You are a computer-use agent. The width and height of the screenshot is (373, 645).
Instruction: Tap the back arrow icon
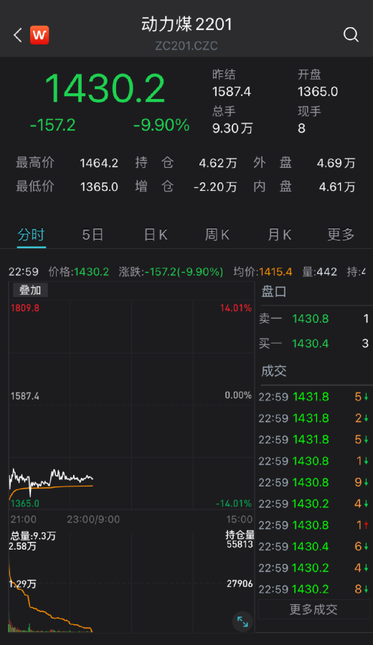(18, 35)
